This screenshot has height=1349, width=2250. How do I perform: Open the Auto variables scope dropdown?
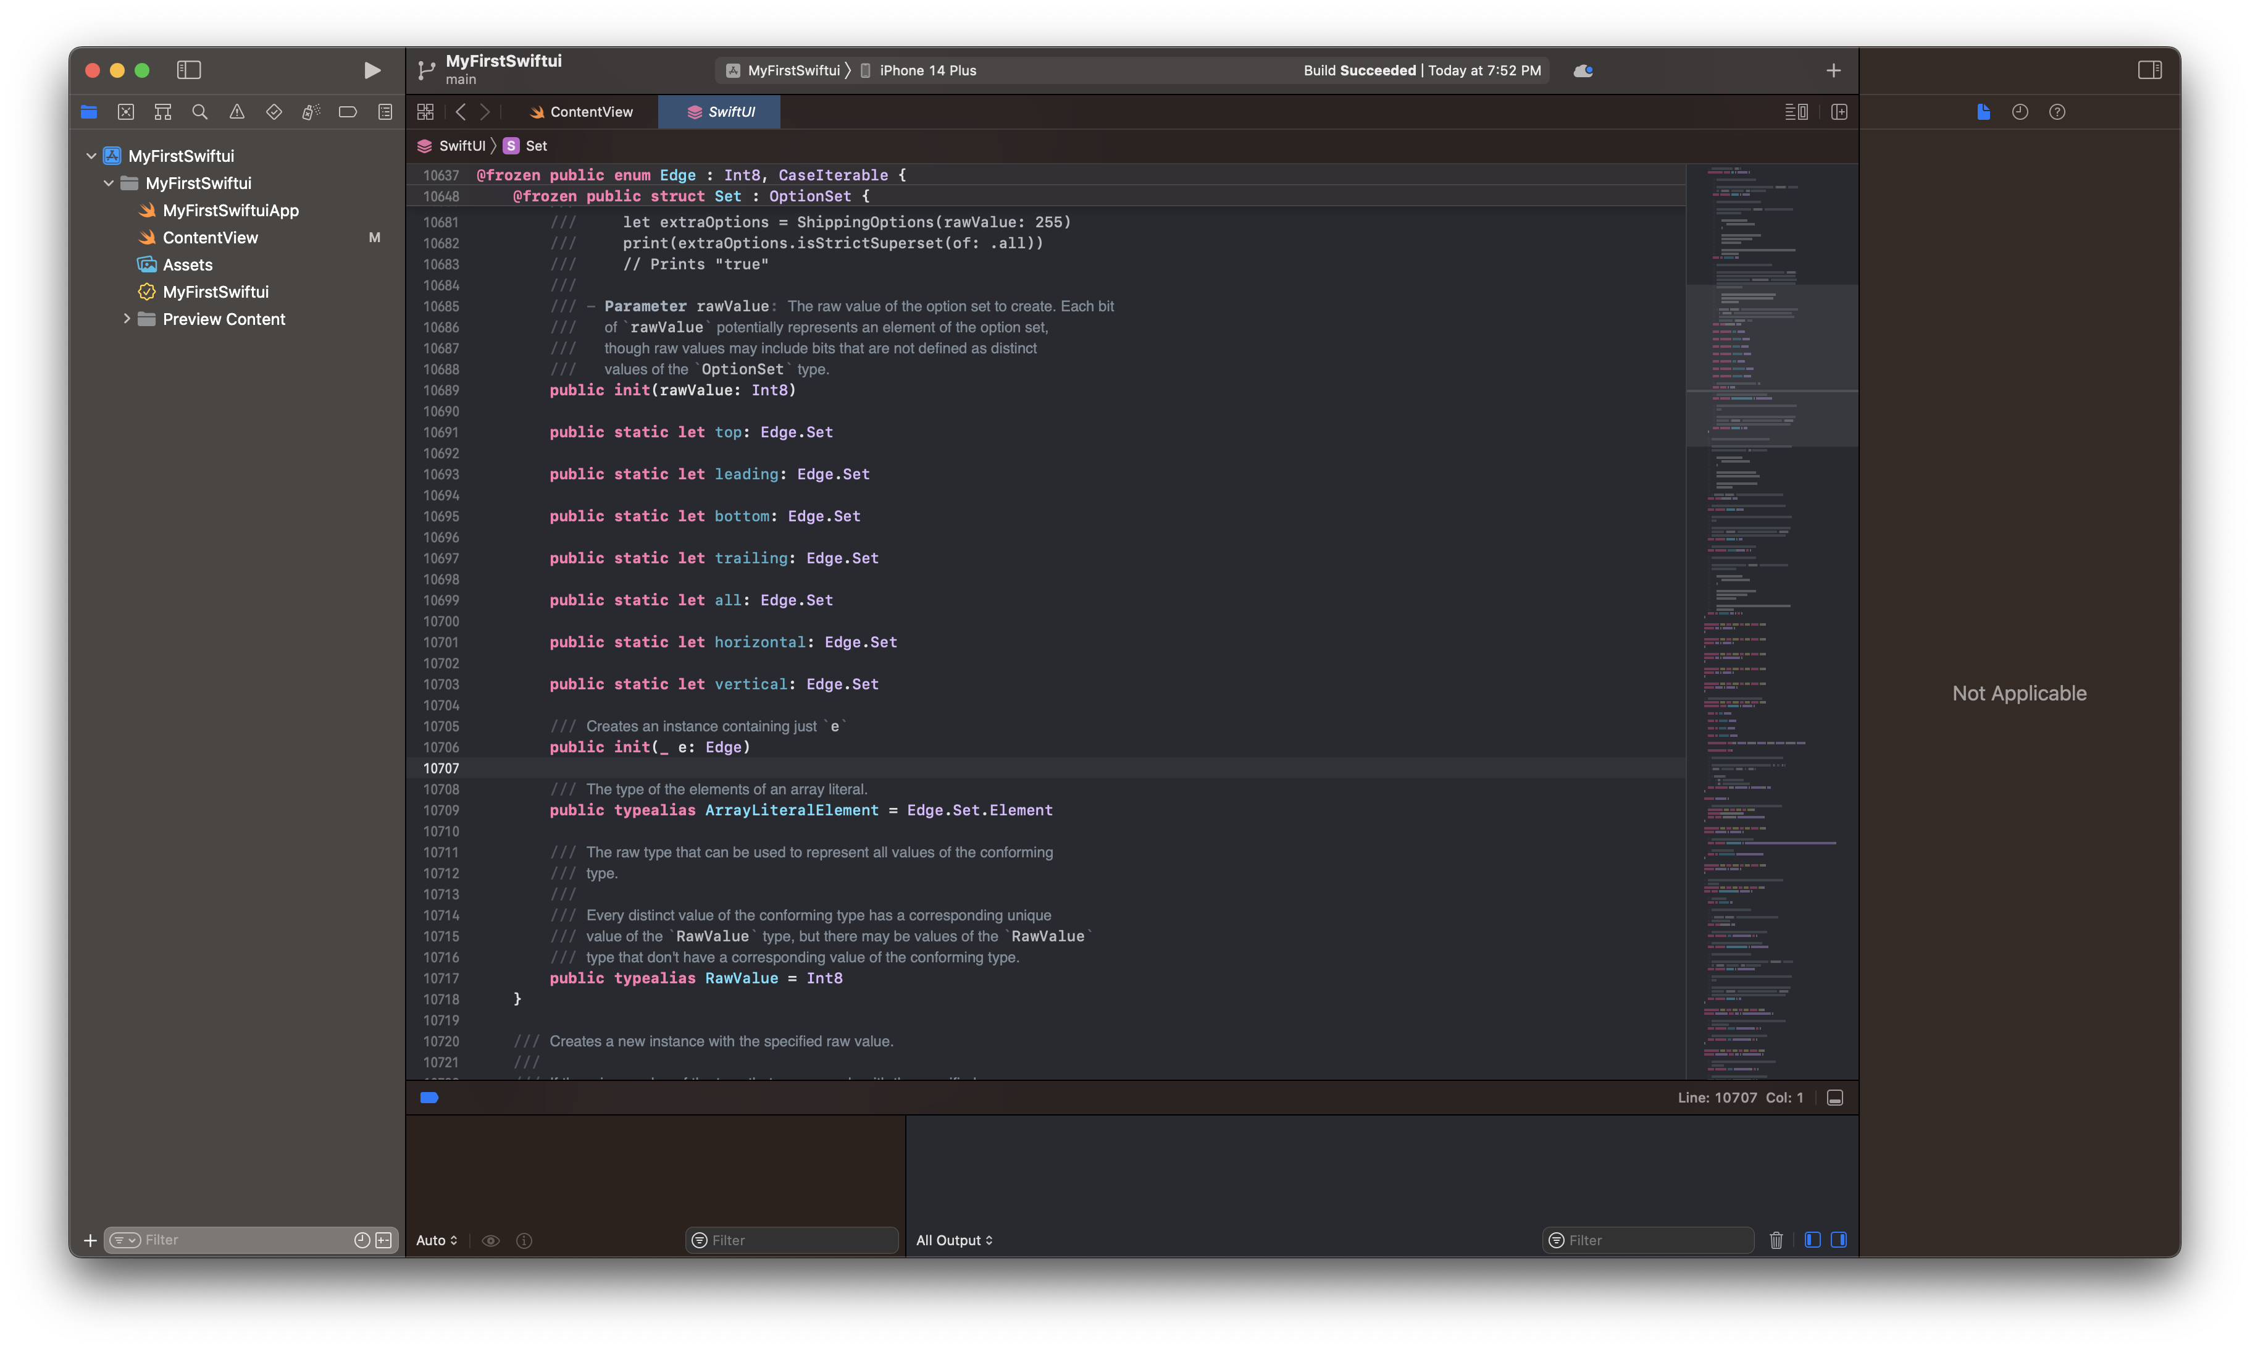436,1240
